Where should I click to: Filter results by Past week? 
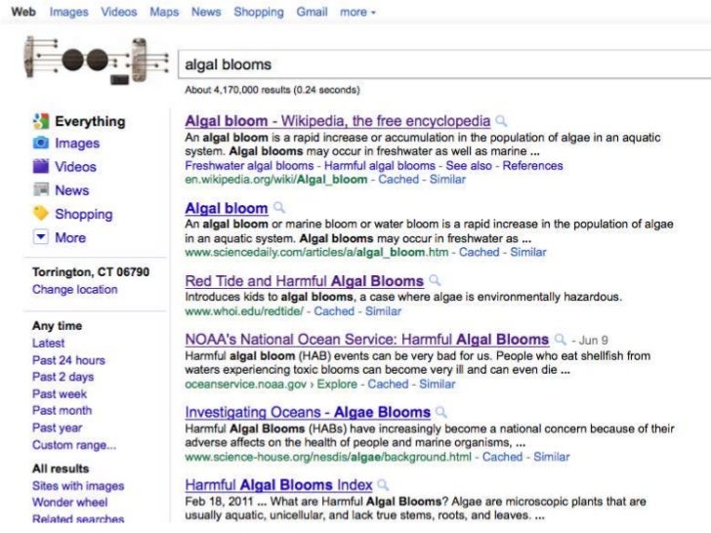tap(60, 393)
